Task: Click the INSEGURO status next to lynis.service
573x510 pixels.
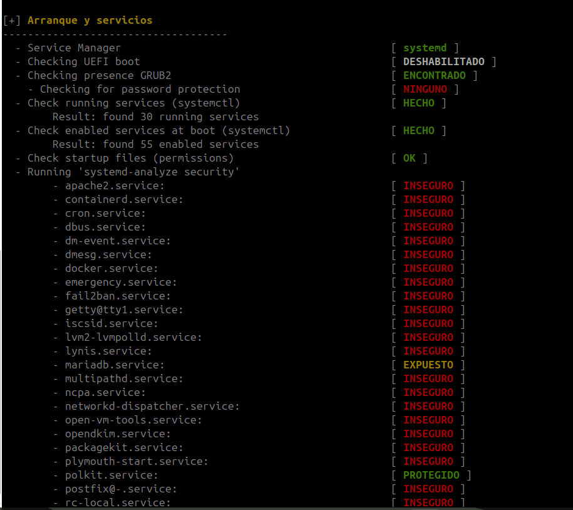Action: pos(428,351)
